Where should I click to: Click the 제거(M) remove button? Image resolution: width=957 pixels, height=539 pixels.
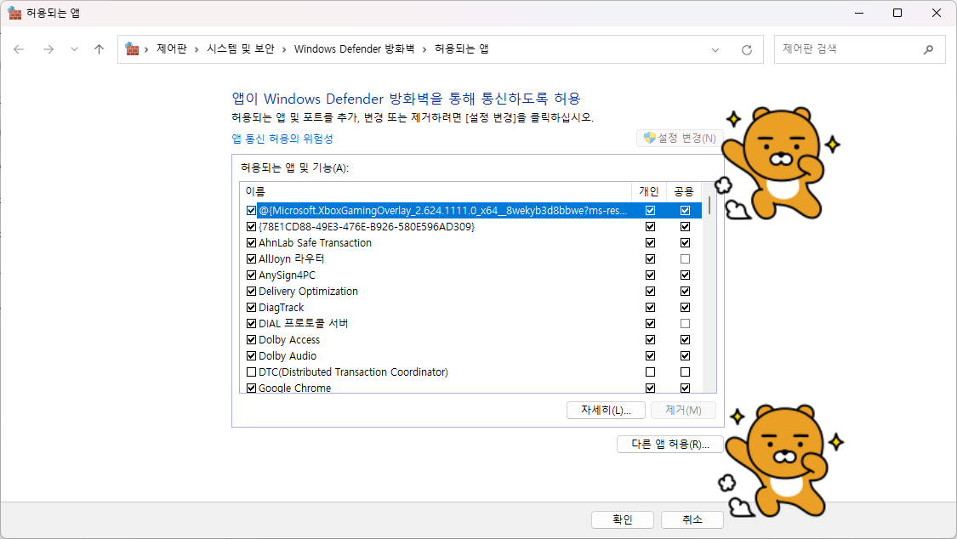point(683,411)
